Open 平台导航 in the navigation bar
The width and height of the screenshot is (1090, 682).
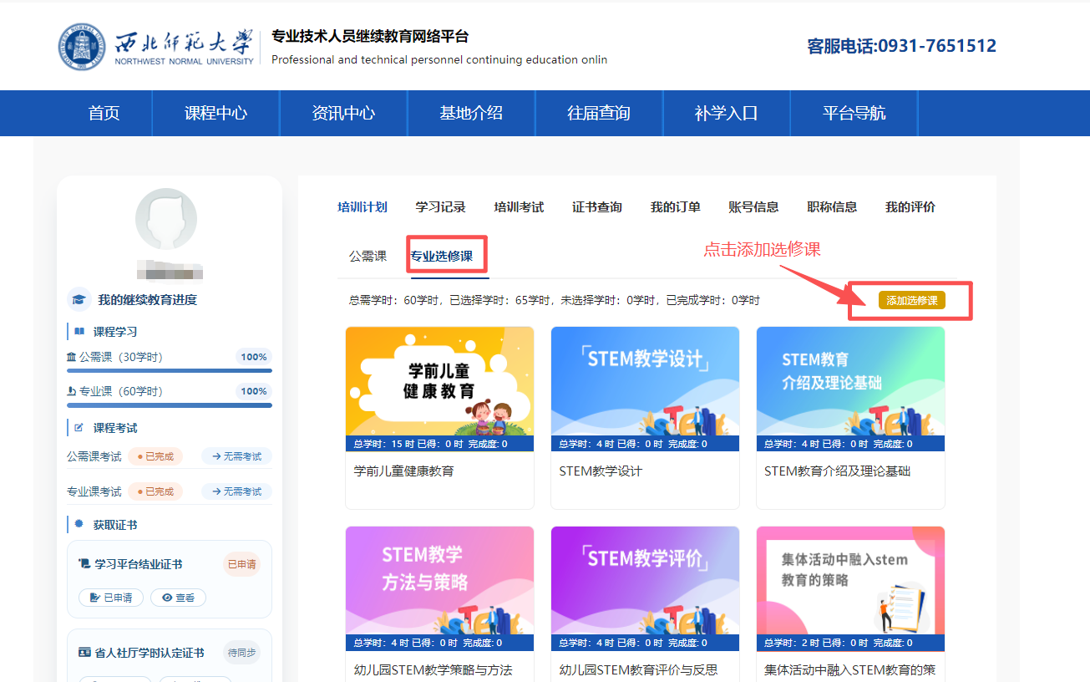click(x=854, y=113)
